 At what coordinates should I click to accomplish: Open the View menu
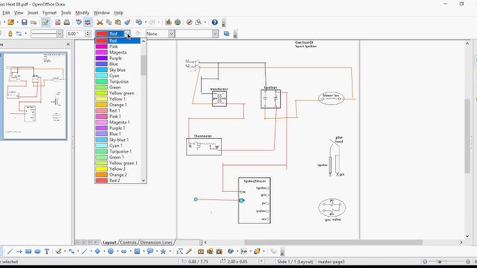(19, 12)
